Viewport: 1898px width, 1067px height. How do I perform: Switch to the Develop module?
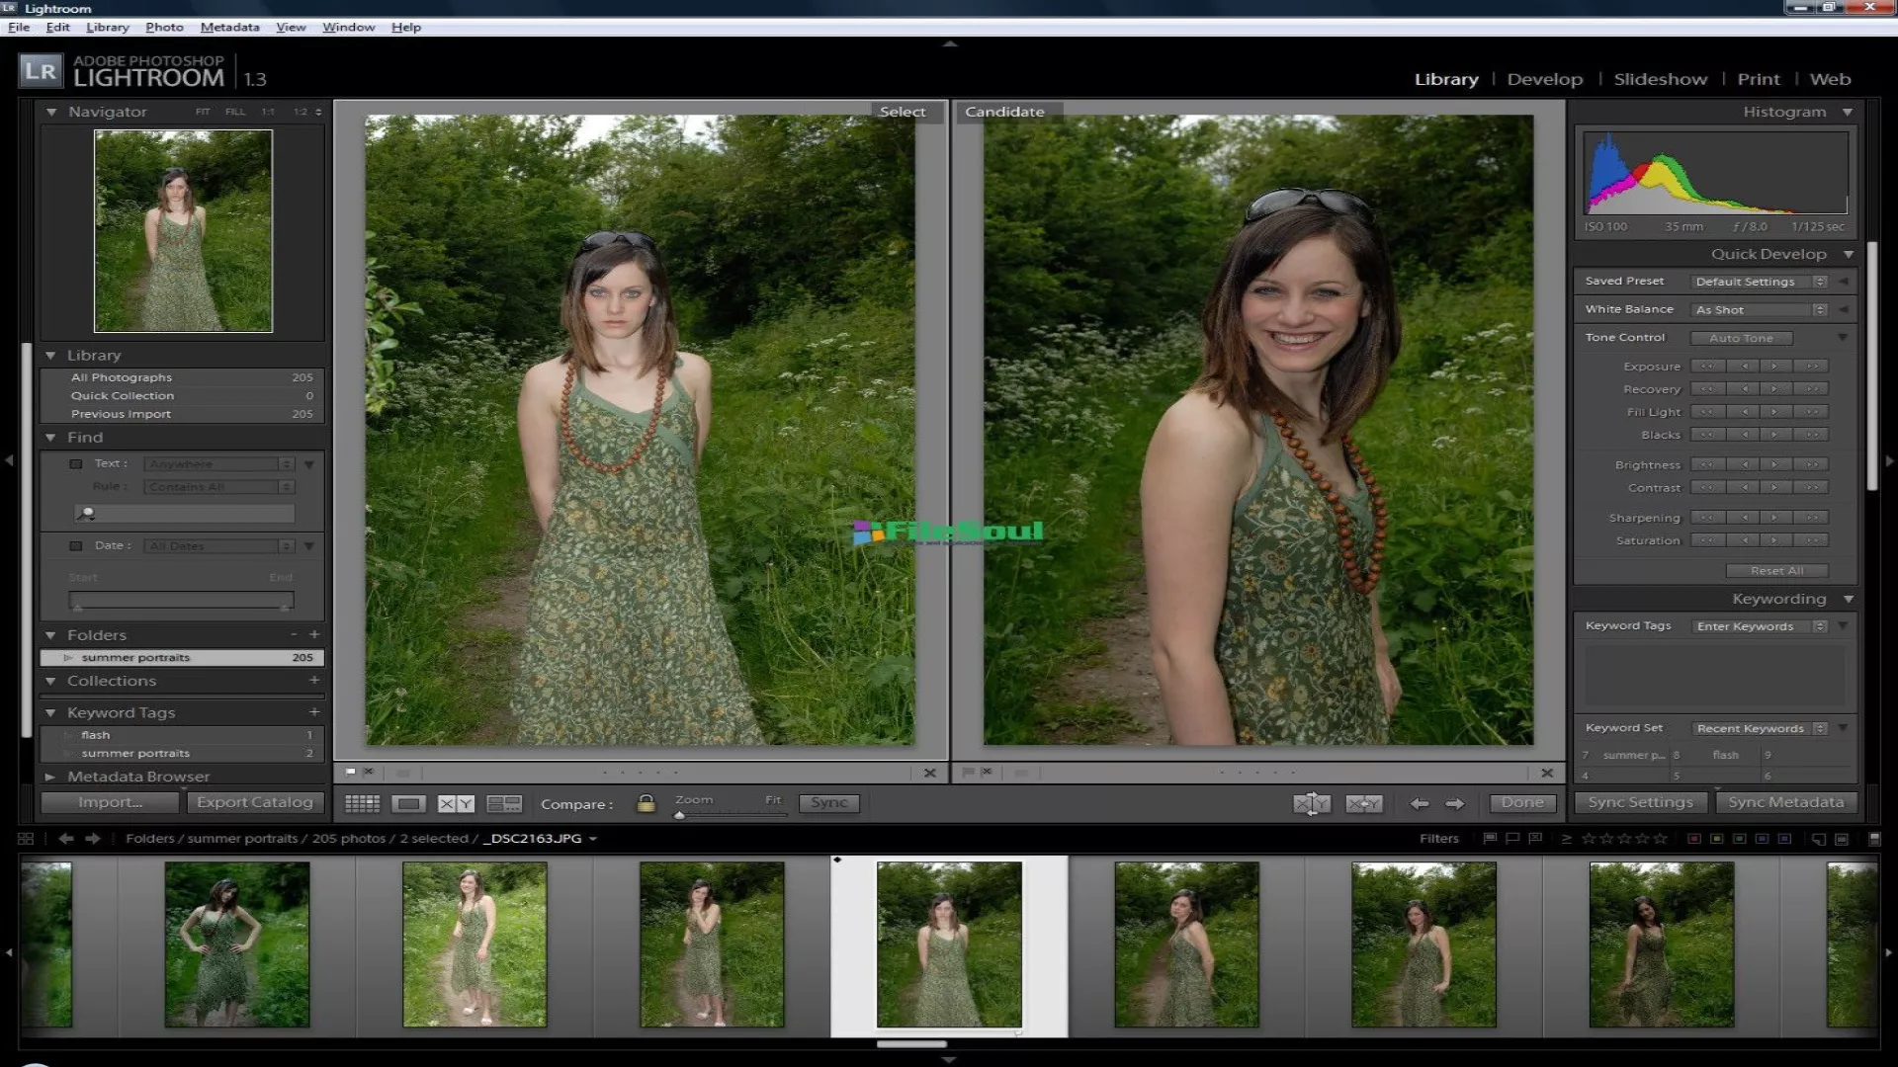[x=1545, y=79]
